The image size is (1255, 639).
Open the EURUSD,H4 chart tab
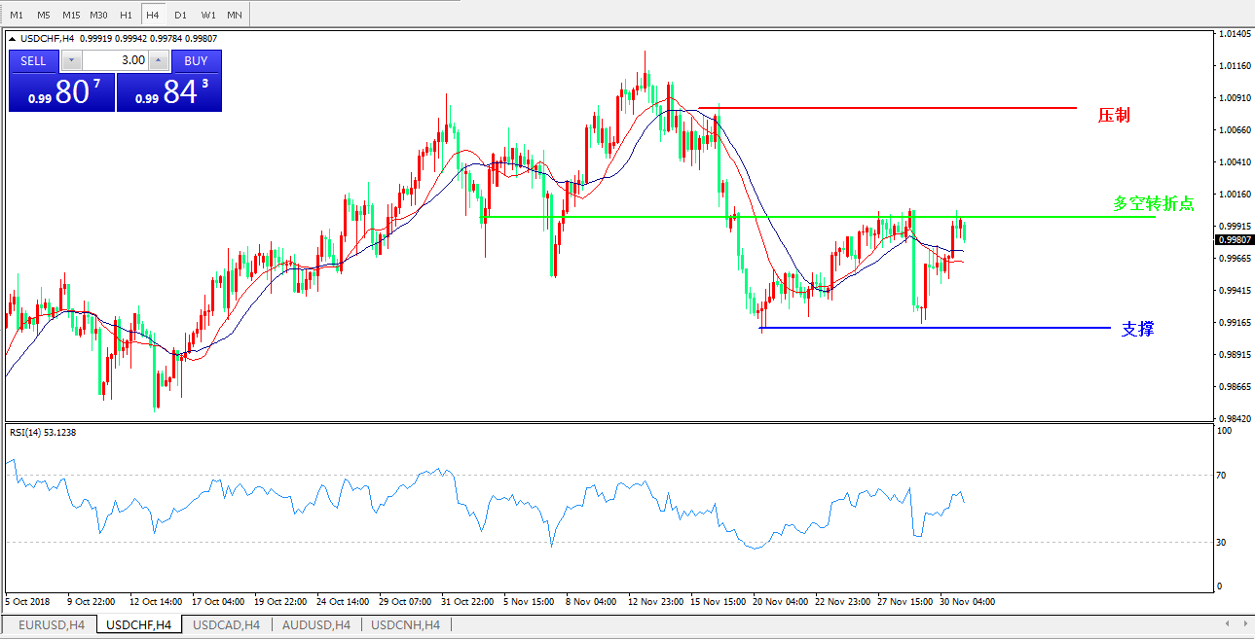click(x=51, y=624)
